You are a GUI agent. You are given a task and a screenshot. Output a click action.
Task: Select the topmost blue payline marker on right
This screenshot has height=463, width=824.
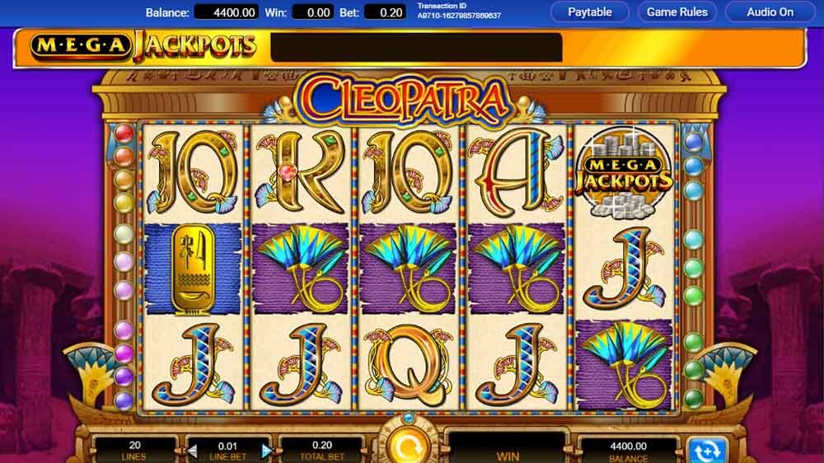(x=694, y=142)
